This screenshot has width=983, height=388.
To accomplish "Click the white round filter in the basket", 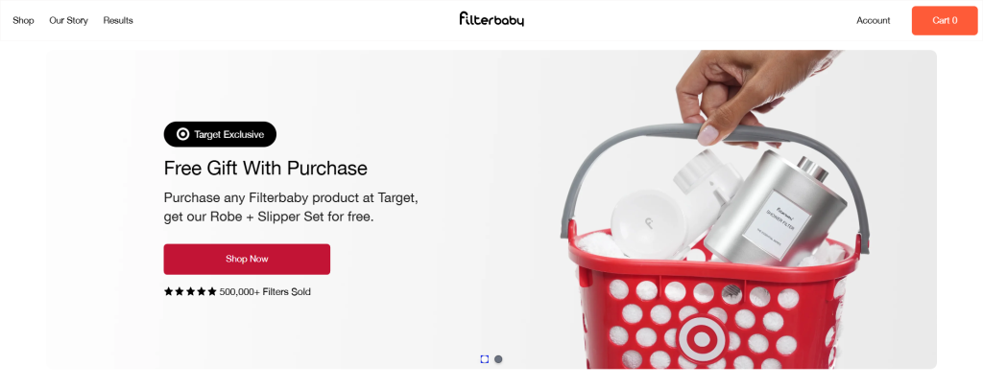I will 645,226.
